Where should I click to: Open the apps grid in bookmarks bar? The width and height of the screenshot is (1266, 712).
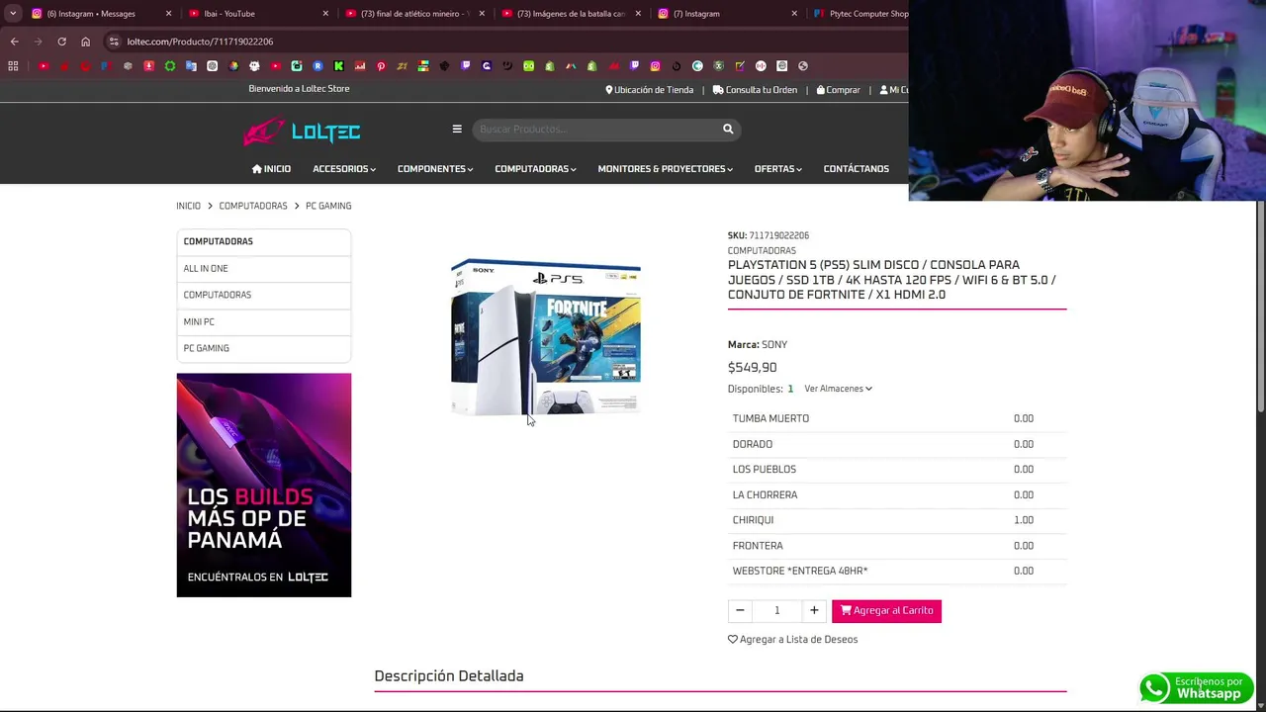(13, 66)
